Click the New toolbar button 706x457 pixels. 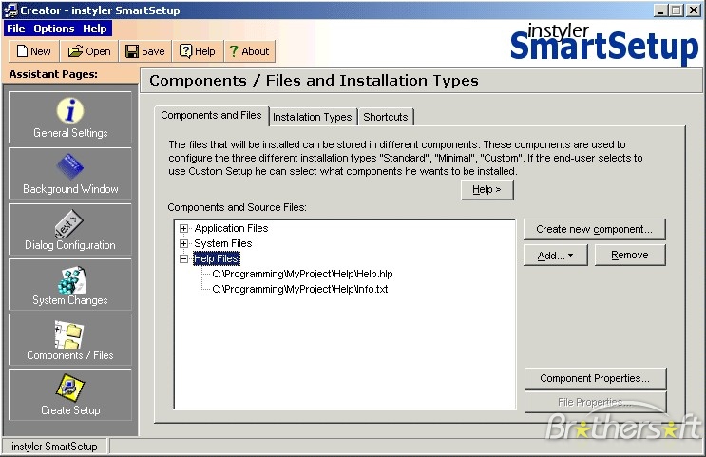point(34,51)
